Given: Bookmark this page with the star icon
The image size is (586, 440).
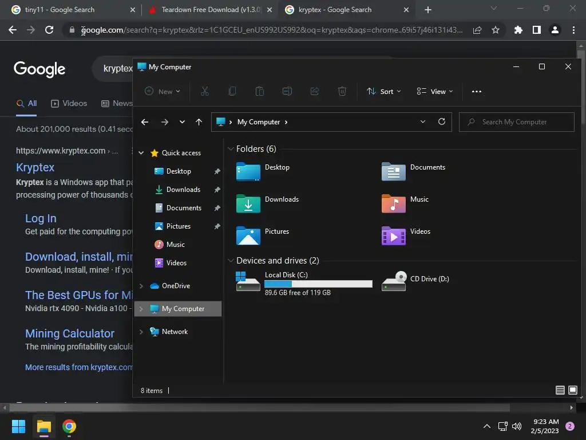Looking at the screenshot, I should 496,30.
